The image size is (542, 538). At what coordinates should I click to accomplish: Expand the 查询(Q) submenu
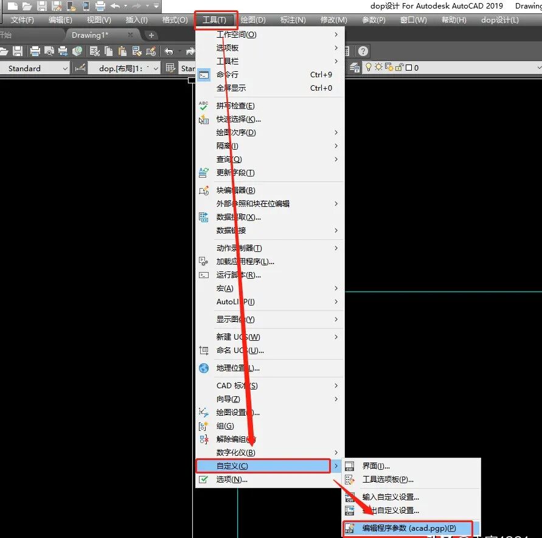[270, 159]
